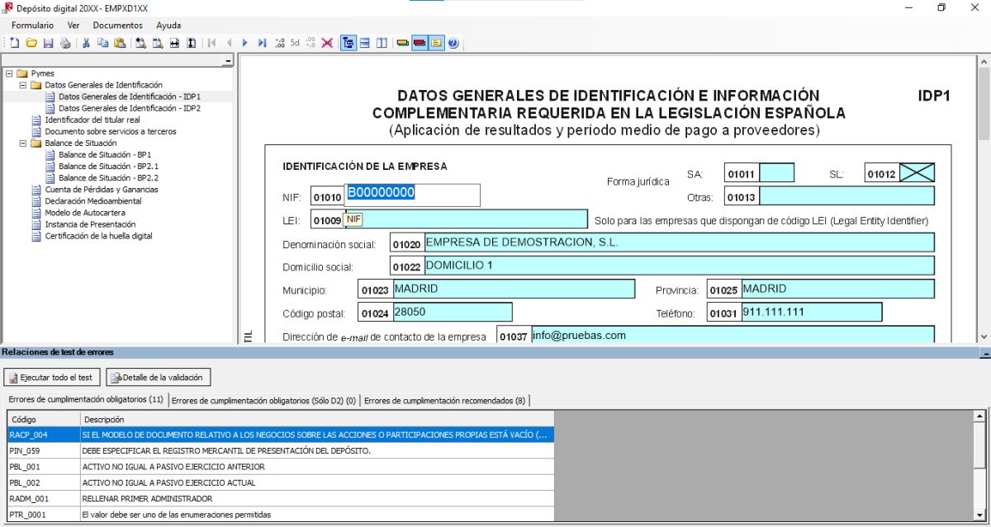This screenshot has height=527, width=991.
Task: Open a file with the folder icon
Action: pos(31,43)
